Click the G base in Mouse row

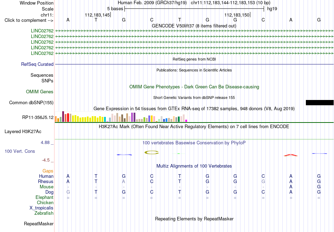[319, 187]
